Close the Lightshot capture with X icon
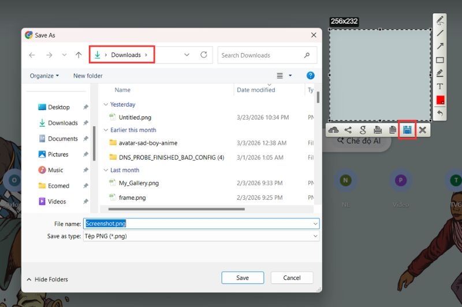 pos(422,130)
